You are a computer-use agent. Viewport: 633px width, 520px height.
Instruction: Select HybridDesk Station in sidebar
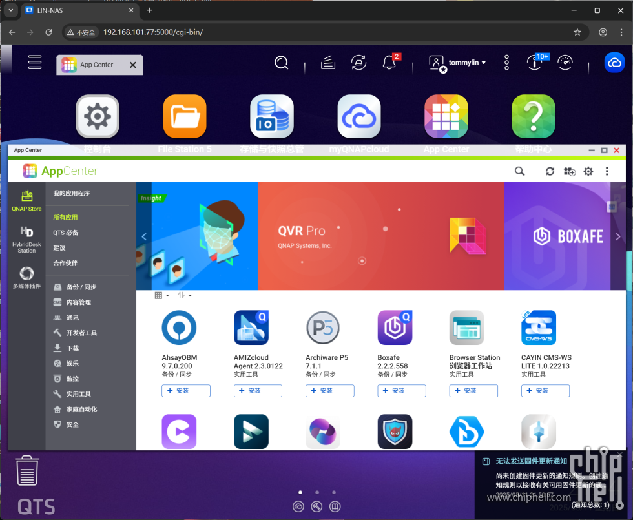pos(26,240)
